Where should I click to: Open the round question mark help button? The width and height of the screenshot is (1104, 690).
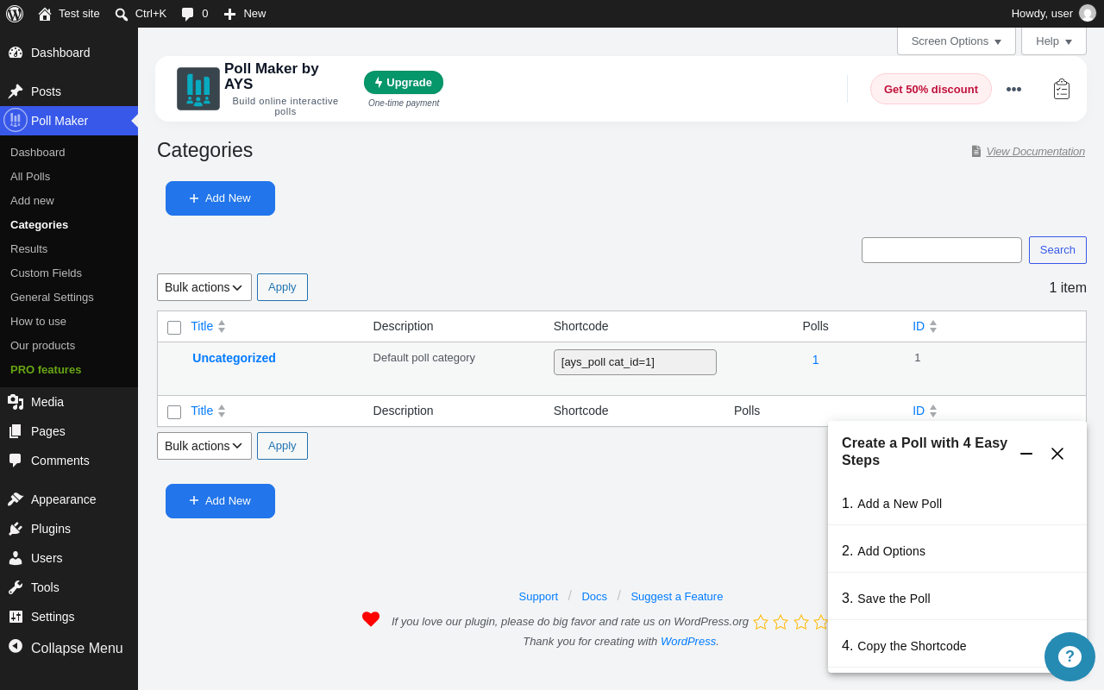coord(1069,657)
